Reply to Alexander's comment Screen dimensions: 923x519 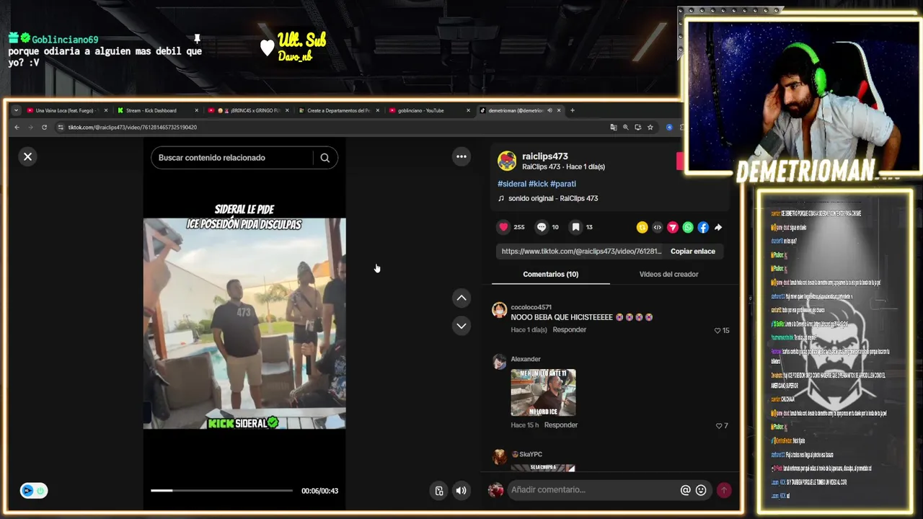(561, 425)
